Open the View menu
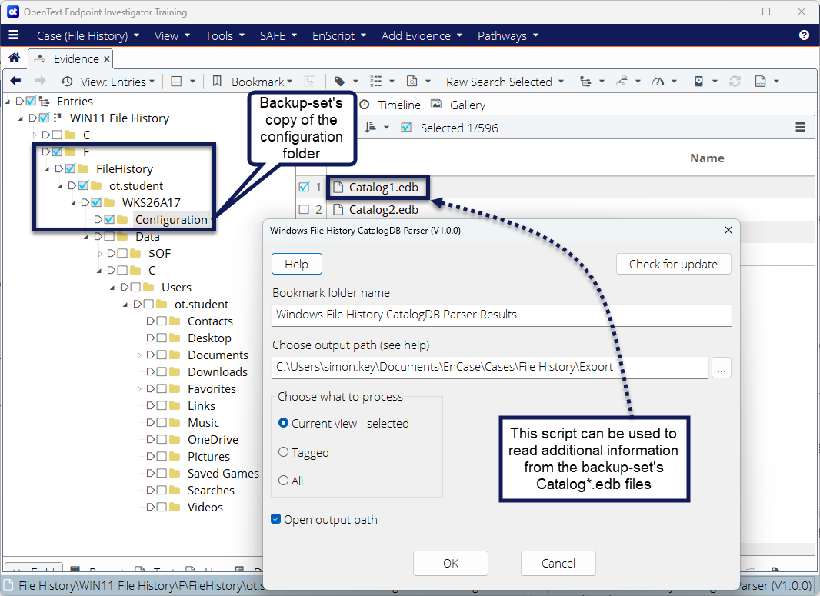 tap(172, 35)
